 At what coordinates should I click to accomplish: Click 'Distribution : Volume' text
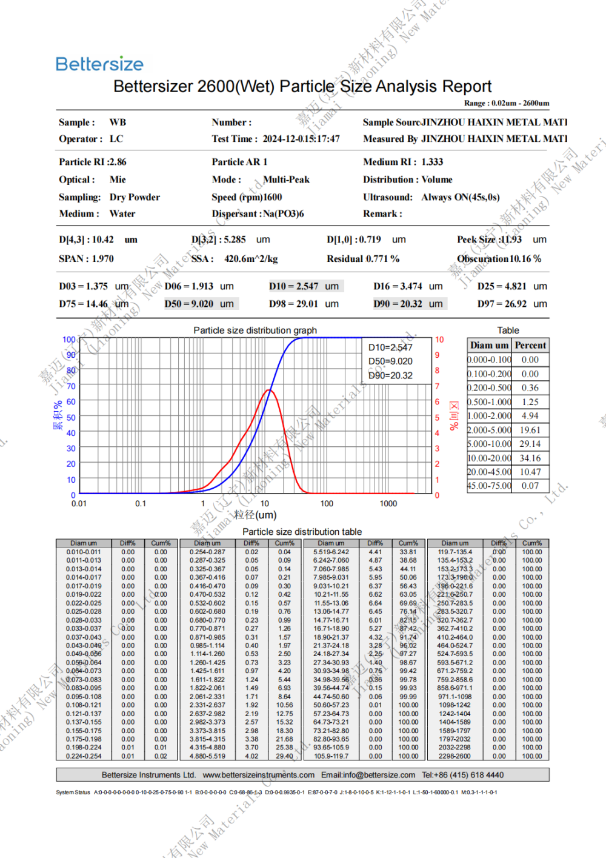pos(408,179)
